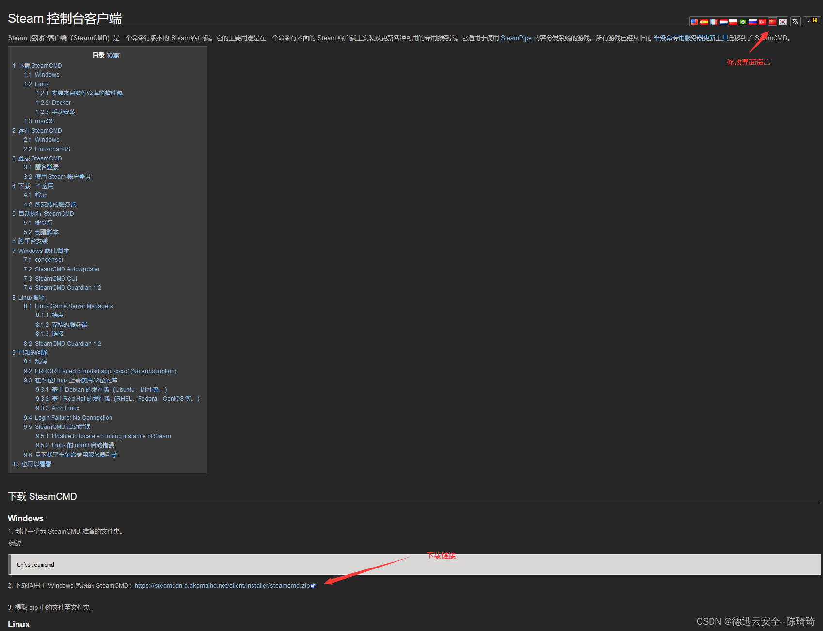Go to contents entry 7 Windows 软件/脚本
823x631 pixels.
point(41,251)
